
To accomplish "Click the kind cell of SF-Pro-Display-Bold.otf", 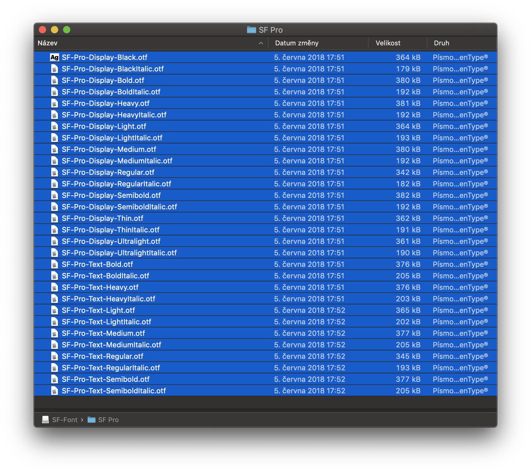I will click(460, 80).
